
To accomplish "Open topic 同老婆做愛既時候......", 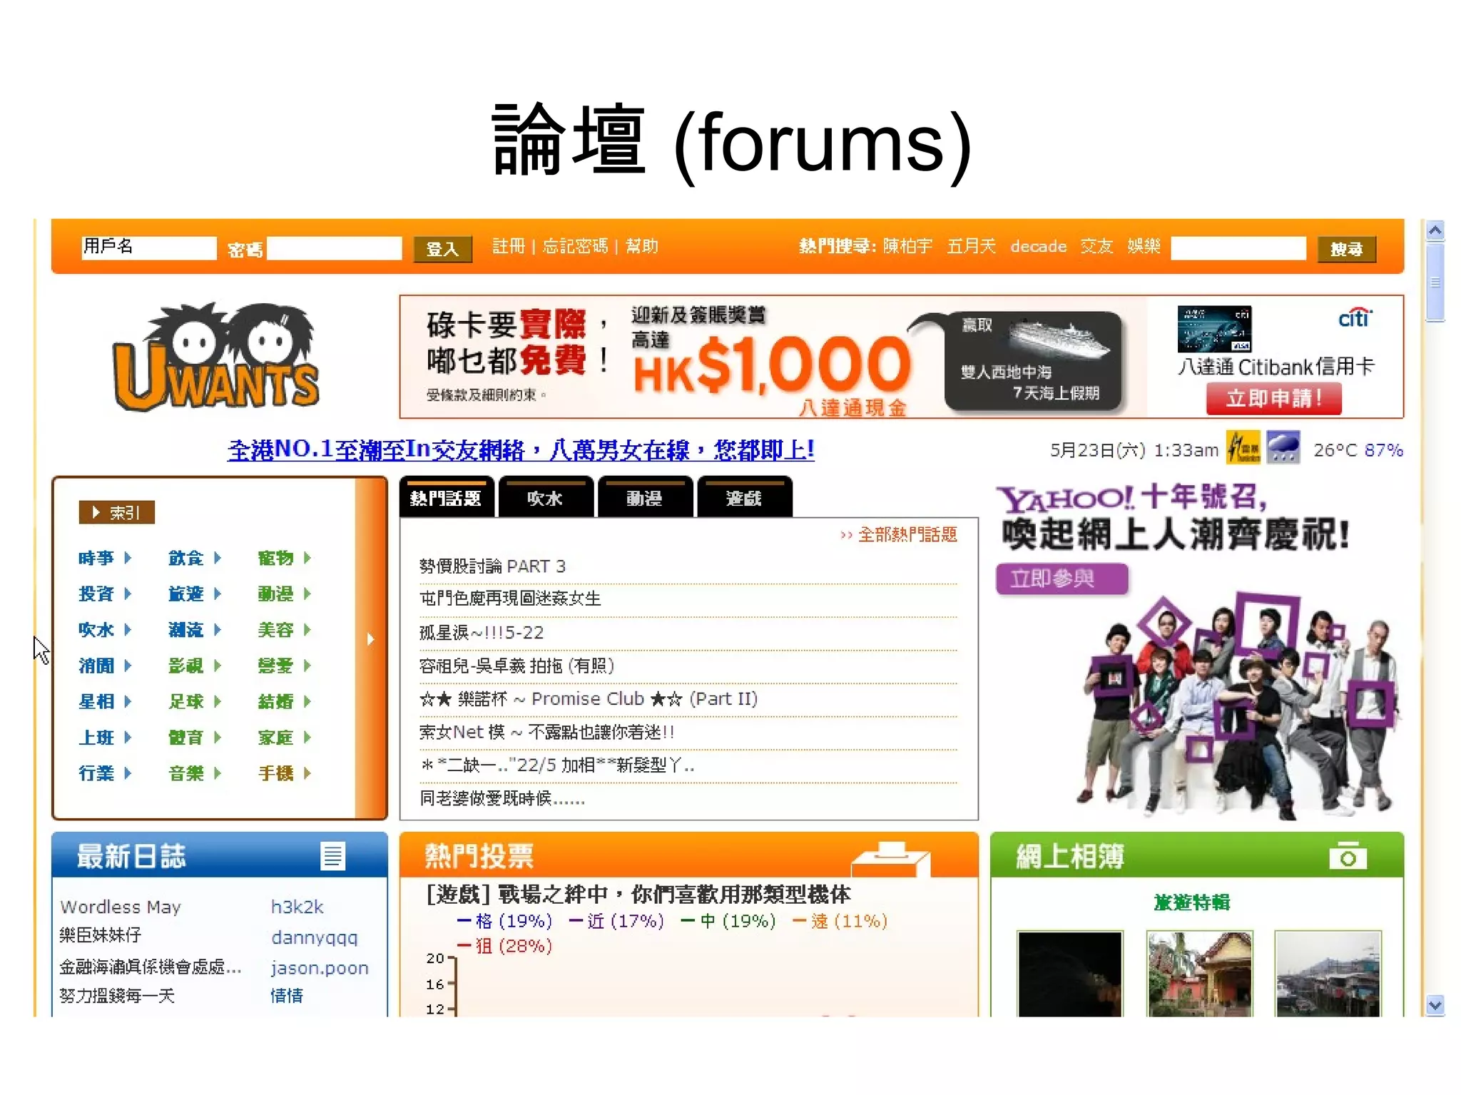I will [502, 799].
